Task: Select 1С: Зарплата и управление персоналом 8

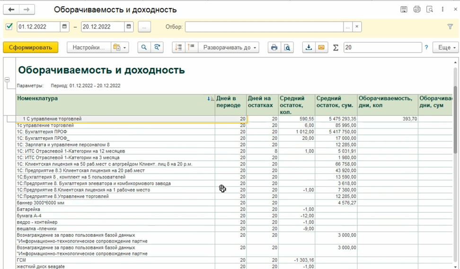Action: pos(115,145)
